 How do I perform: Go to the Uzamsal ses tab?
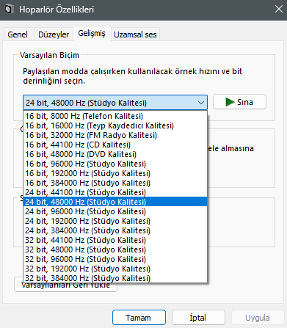pyautogui.click(x=135, y=34)
